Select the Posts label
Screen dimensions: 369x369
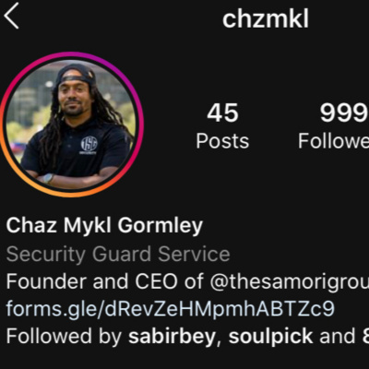222,141
